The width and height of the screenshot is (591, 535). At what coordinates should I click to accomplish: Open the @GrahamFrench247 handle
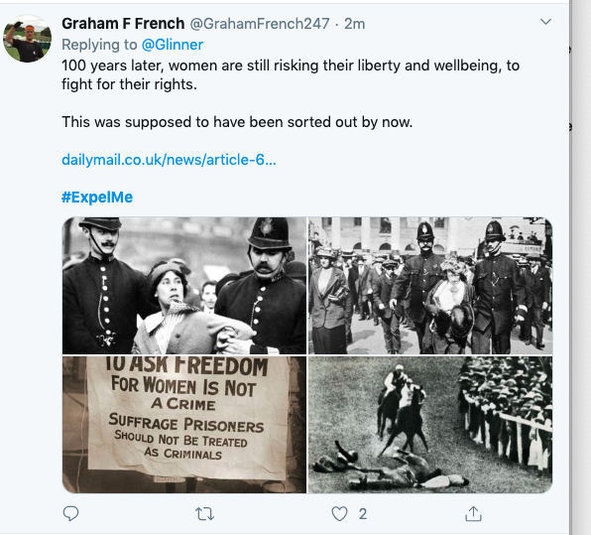point(260,24)
